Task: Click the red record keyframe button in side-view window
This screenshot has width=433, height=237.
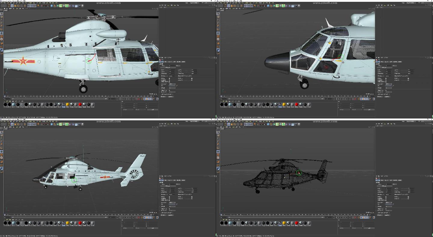Action: 139,99
